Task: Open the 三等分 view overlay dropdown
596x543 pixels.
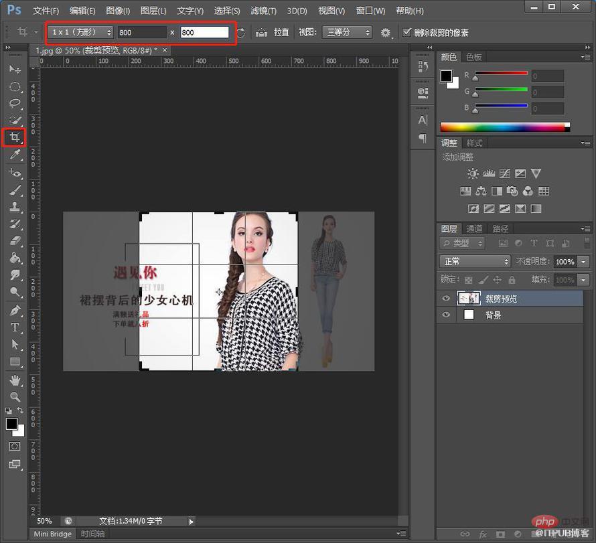Action: 347,32
